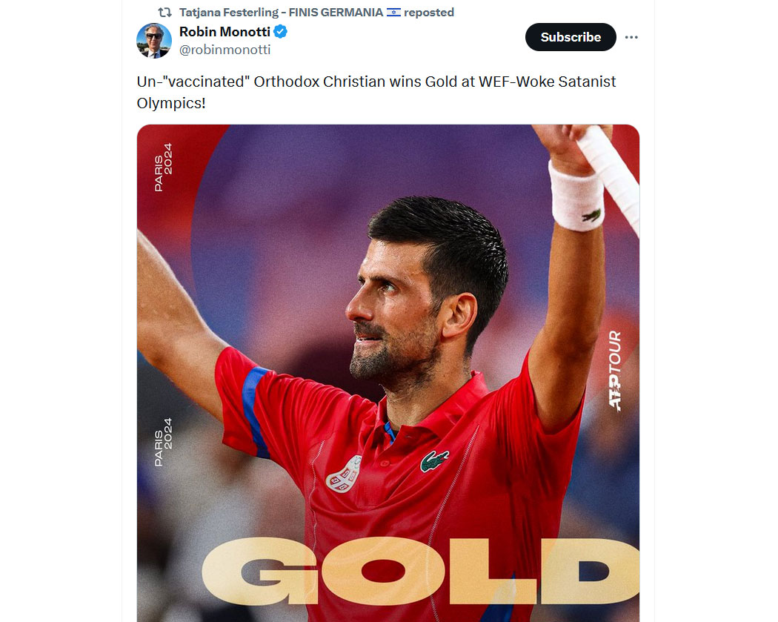778x622 pixels.
Task: Click the lower Paris 2024 label on image
Action: [x=163, y=442]
